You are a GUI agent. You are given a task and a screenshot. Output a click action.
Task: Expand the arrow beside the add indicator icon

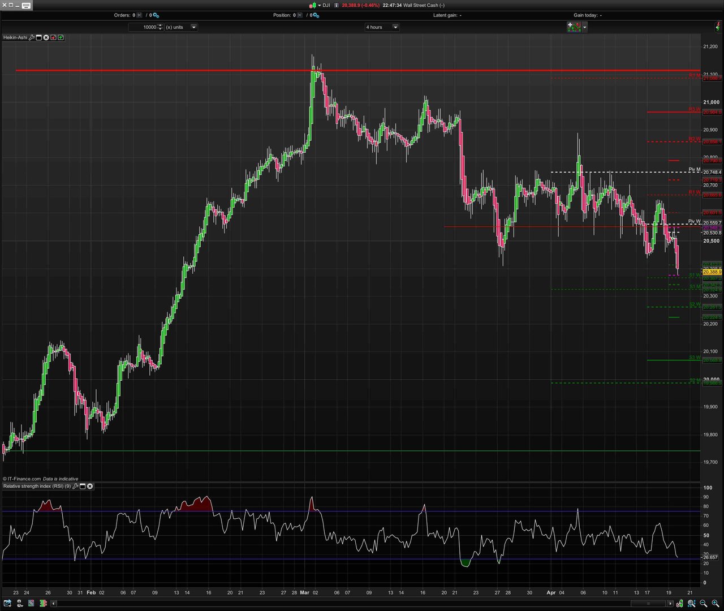[585, 27]
